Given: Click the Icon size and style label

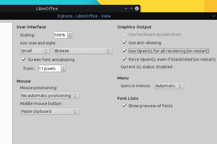Looking at the screenshot, I should click(38, 43).
